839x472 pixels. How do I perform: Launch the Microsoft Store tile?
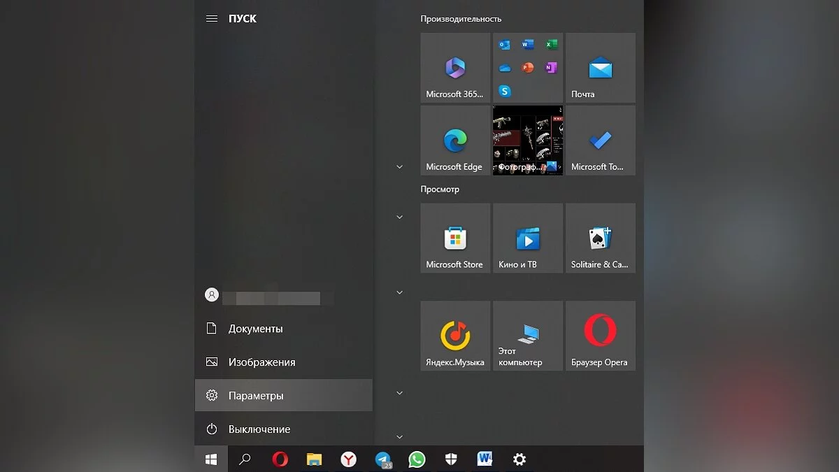455,238
